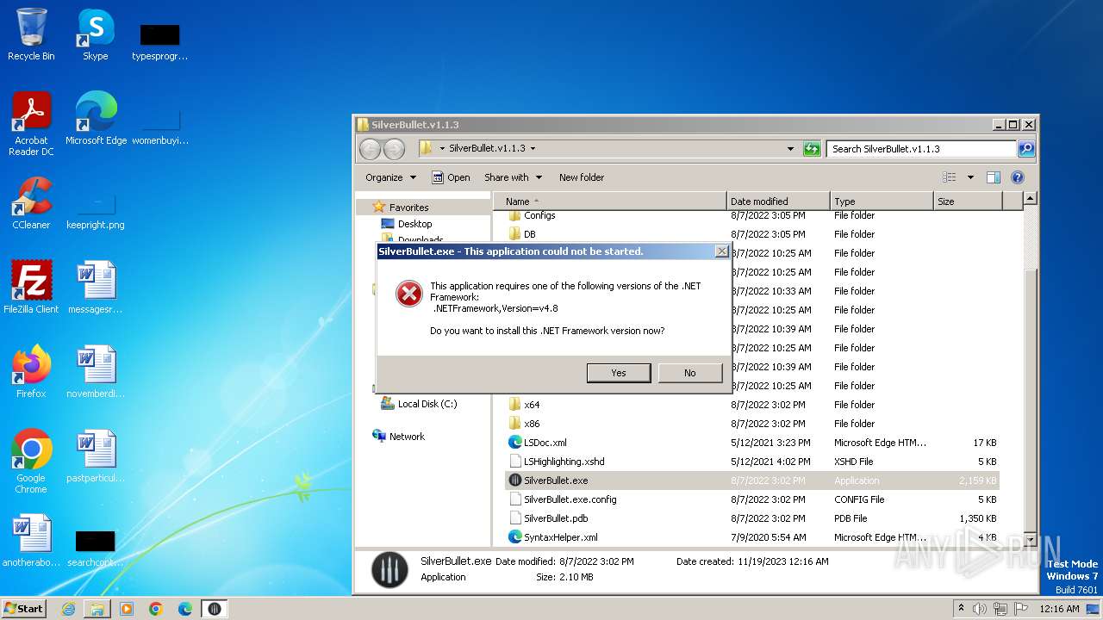1103x620 pixels.
Task: Switch to SilverBullet taskbar item
Action: 215,609
